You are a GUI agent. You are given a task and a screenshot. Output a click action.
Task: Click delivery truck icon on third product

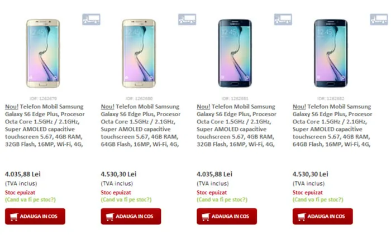[283, 20]
